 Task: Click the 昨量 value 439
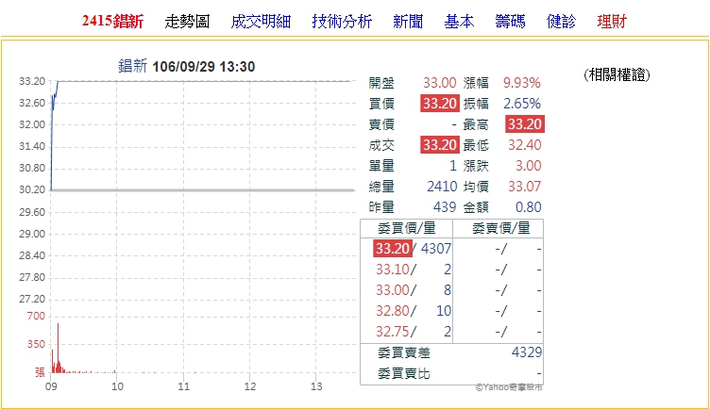445,207
